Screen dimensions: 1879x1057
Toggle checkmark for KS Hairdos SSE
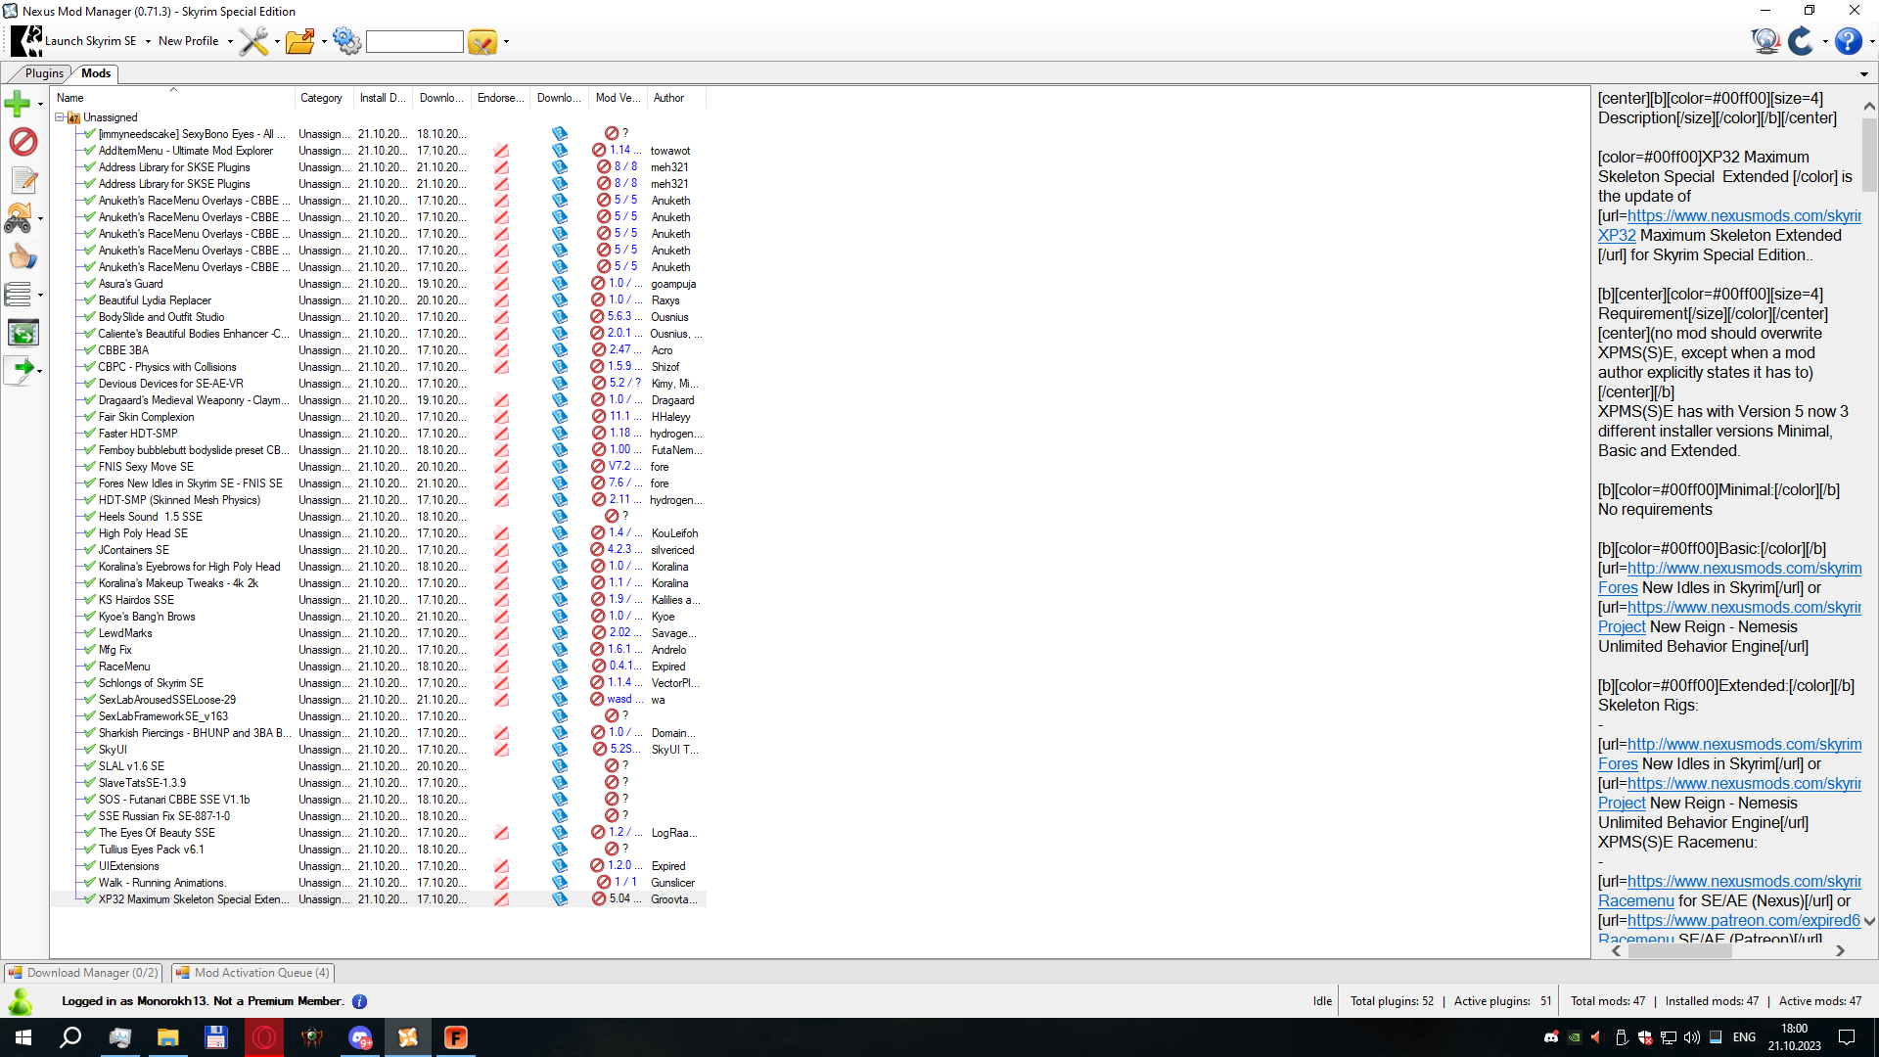[90, 600]
